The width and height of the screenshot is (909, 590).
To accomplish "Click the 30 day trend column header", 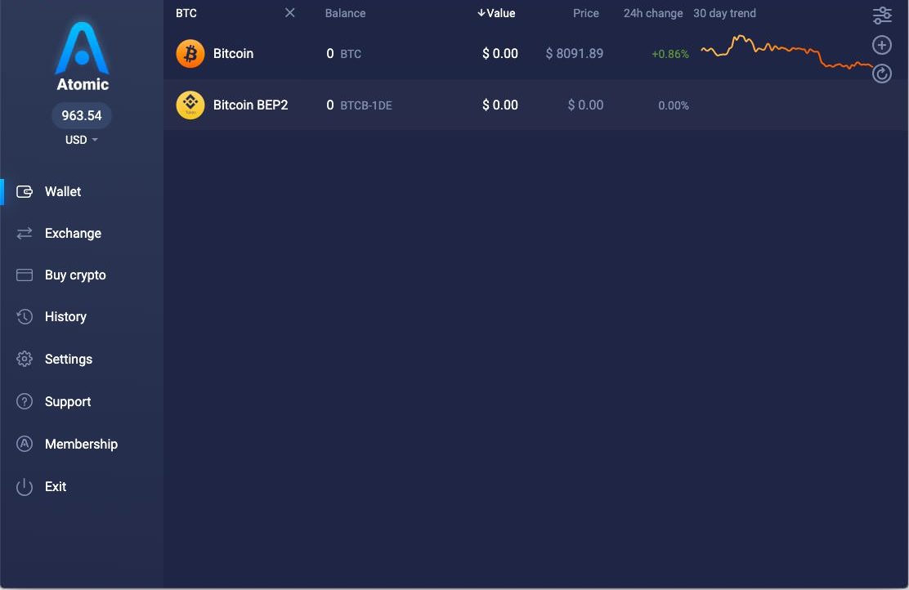I will pyautogui.click(x=724, y=13).
